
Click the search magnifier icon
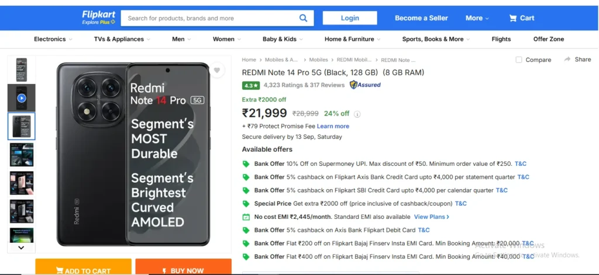303,18
